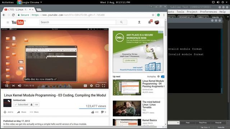Focus the YouTube search field
230x129 pixels.
click(78, 22)
